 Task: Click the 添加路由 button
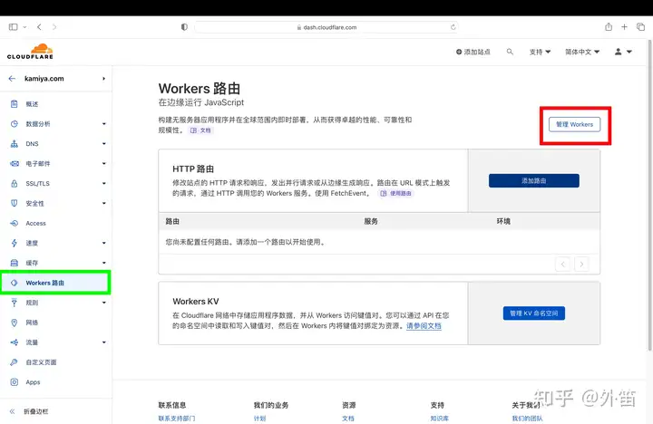coord(534,180)
